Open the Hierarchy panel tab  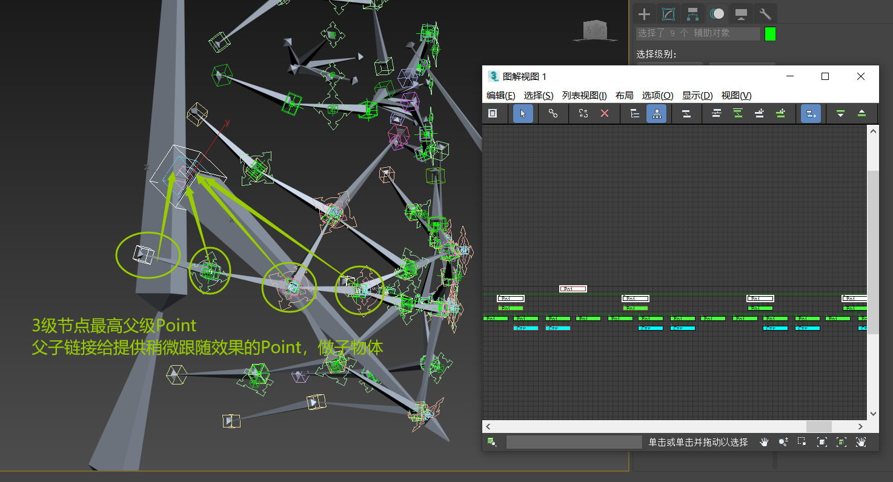tap(692, 14)
